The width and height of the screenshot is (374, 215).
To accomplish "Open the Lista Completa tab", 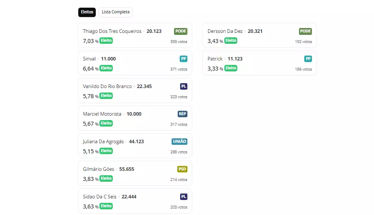I will (x=116, y=12).
